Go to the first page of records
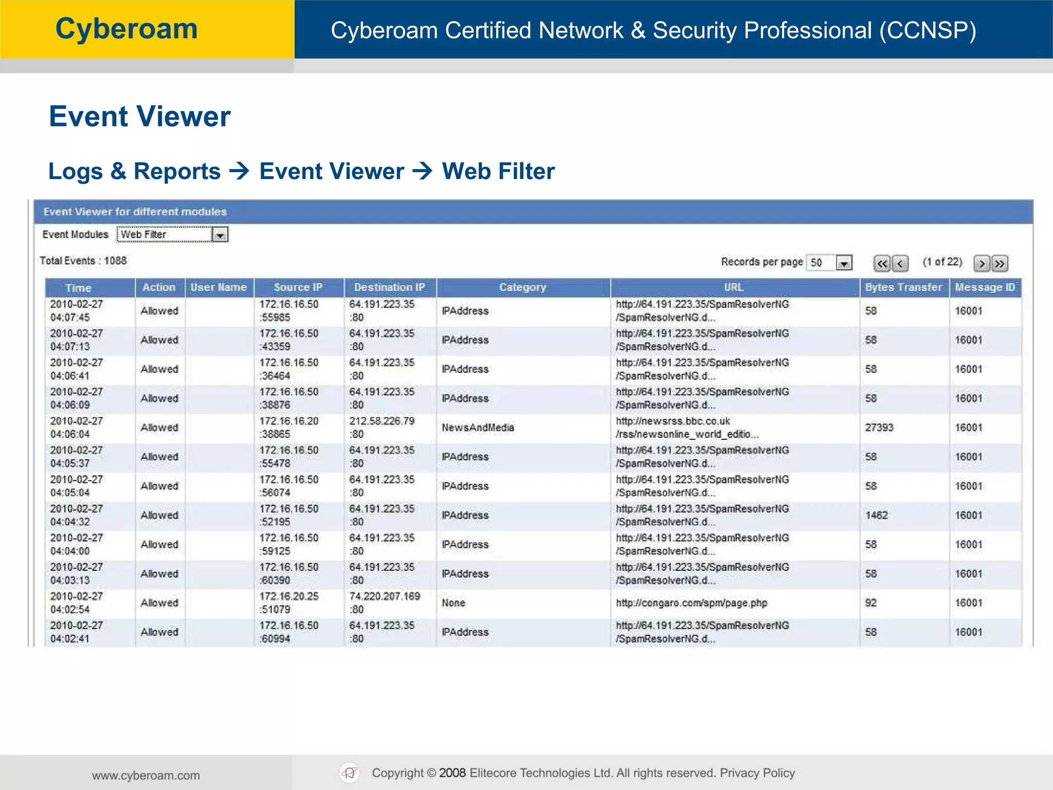 [x=882, y=263]
